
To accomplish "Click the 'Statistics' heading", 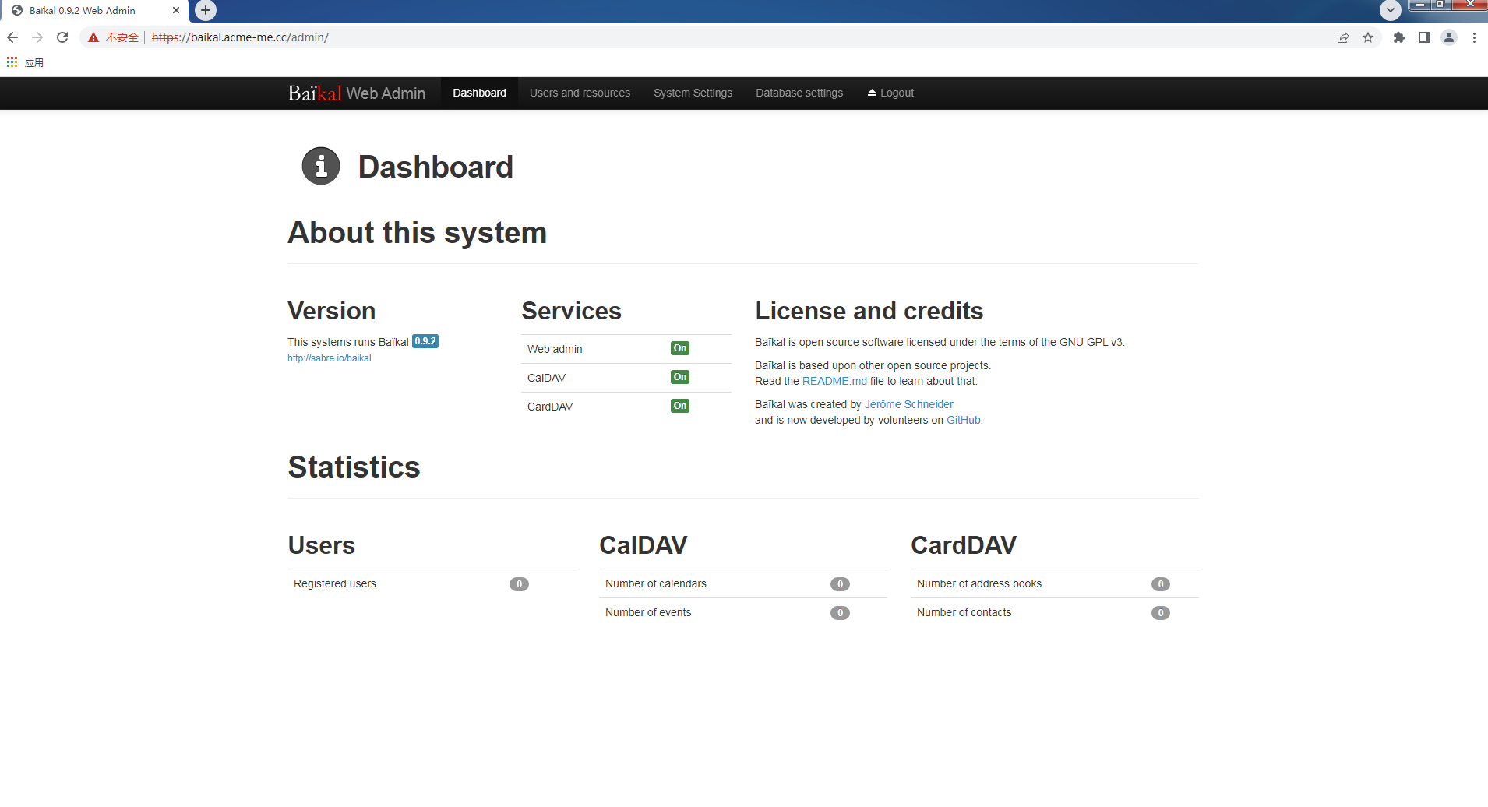I will pyautogui.click(x=354, y=467).
